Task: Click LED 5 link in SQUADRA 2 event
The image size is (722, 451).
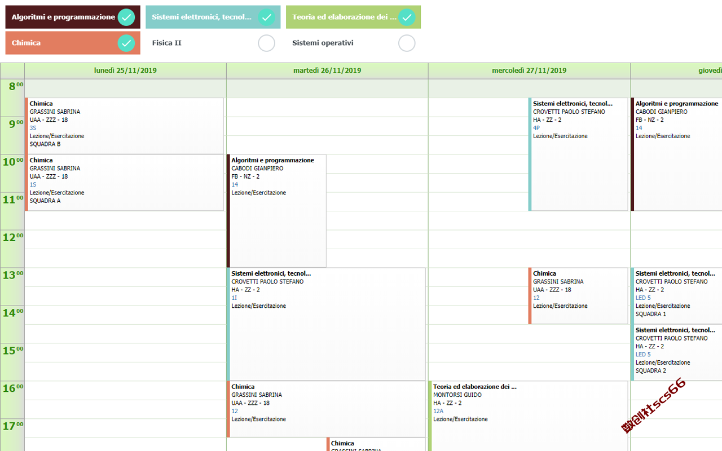Action: click(643, 355)
